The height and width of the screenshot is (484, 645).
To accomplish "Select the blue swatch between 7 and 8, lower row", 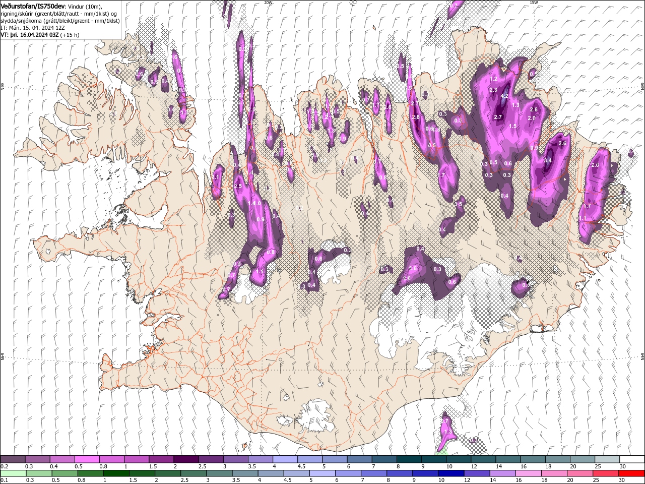I will (374, 473).
